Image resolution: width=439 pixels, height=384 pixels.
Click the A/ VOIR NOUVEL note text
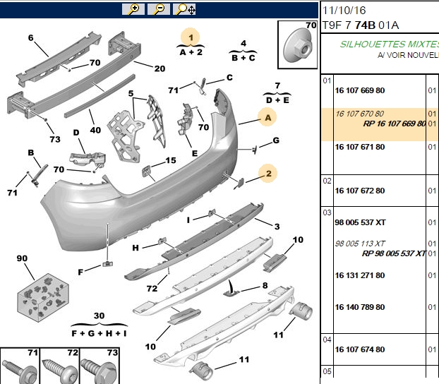(x=408, y=55)
